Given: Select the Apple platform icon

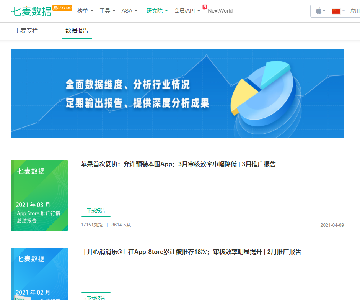Looking at the screenshot, I should pos(318,11).
